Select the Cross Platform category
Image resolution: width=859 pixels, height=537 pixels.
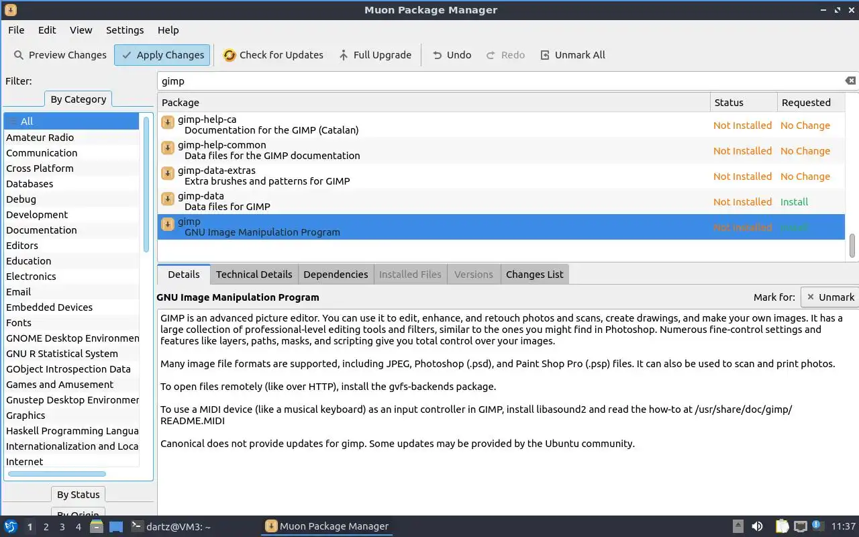tap(71, 168)
